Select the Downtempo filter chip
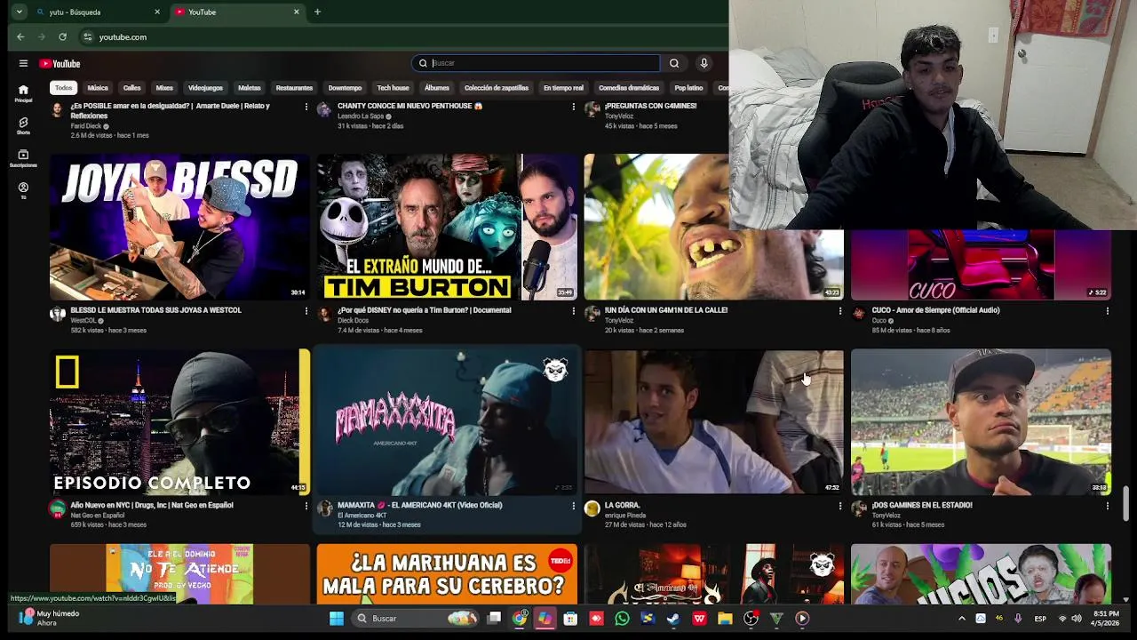The image size is (1137, 640). [x=345, y=88]
